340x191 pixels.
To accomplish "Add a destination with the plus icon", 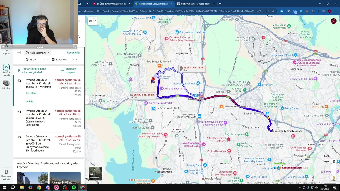I will click(19, 53).
